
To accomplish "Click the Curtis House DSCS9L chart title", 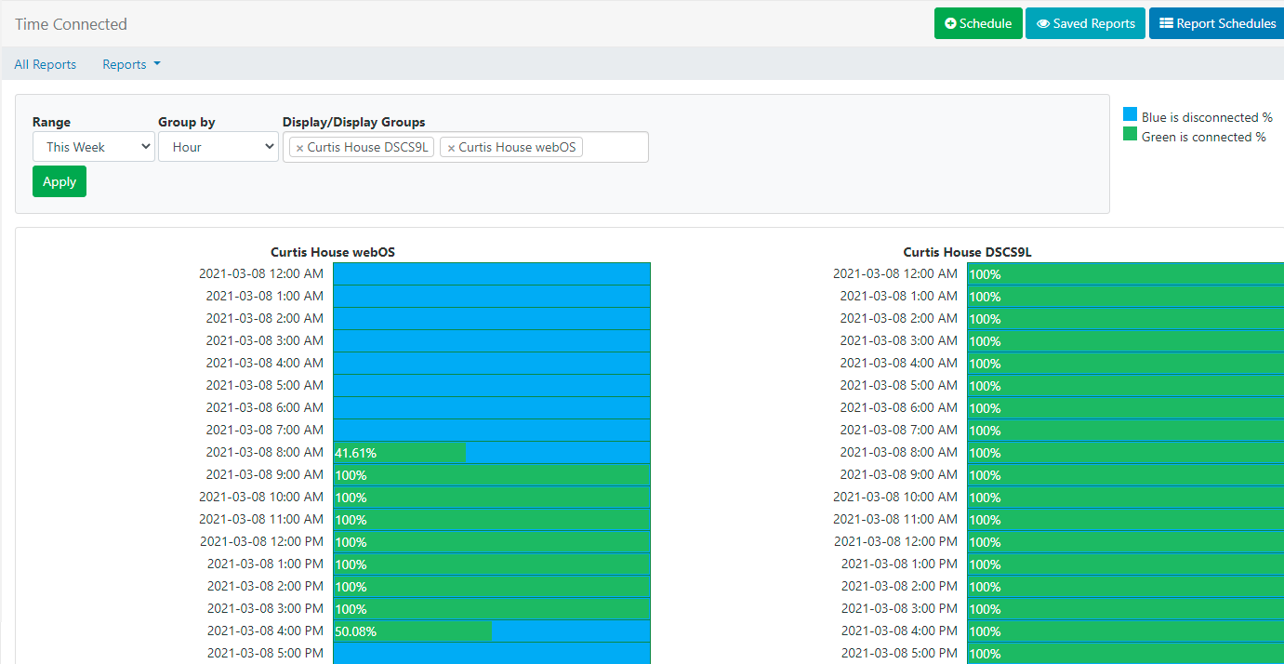I will tap(967, 252).
